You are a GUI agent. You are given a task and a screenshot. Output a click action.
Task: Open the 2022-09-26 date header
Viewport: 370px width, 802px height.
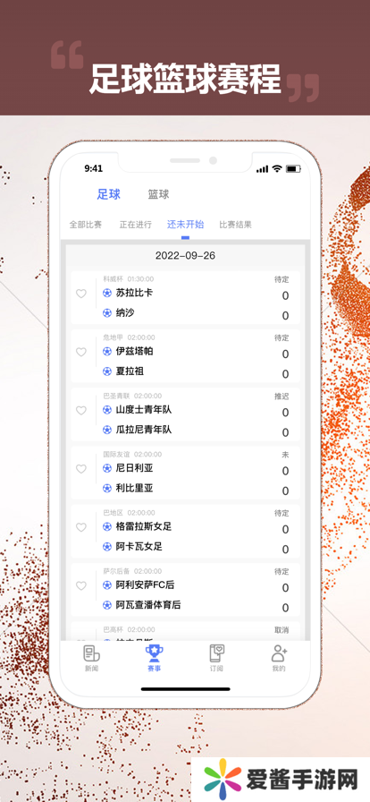tap(185, 256)
